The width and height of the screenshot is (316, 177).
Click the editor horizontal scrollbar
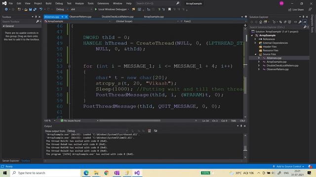click(130, 120)
